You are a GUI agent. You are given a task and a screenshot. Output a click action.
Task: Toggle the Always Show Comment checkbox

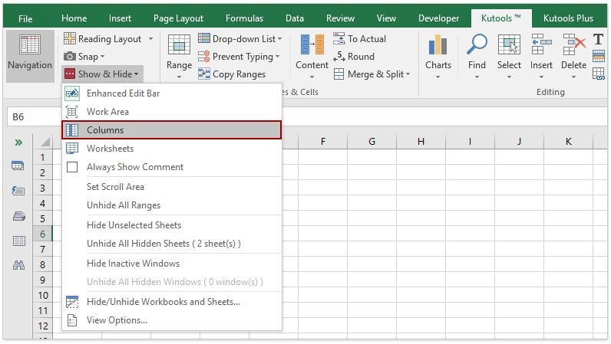point(73,167)
